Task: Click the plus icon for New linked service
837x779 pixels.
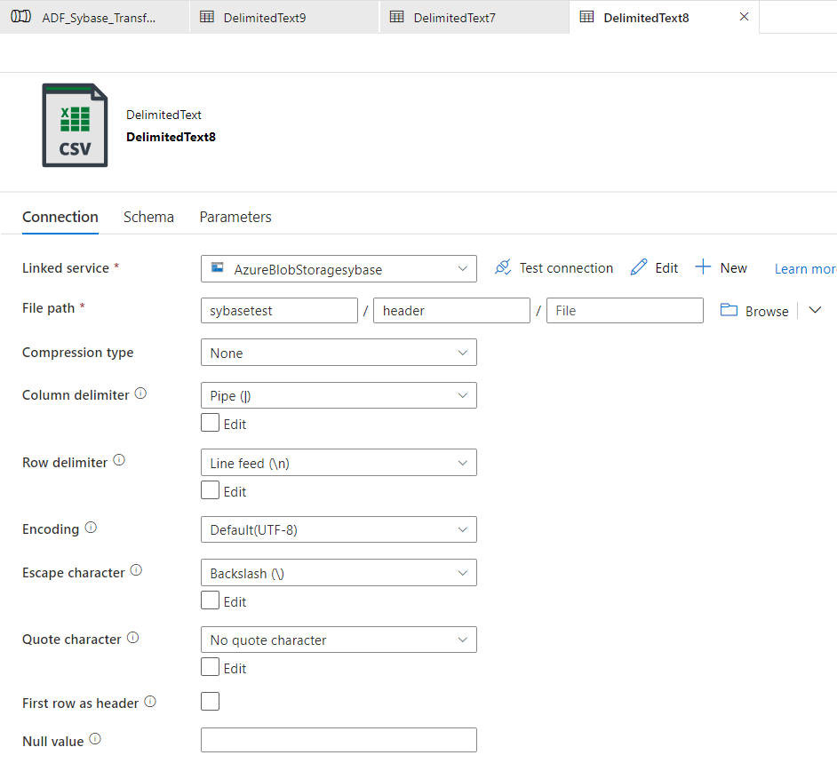Action: [703, 266]
